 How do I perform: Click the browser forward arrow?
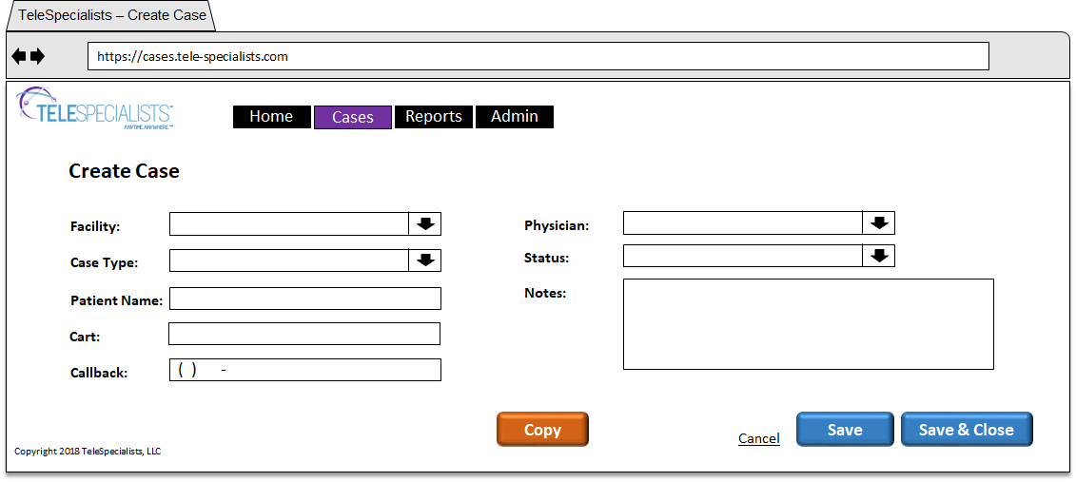(37, 57)
